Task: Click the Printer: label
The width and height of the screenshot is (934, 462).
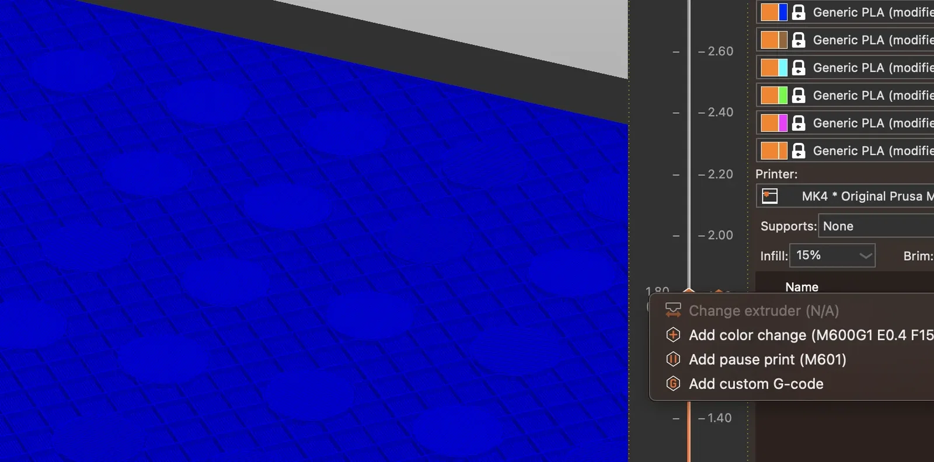Action: point(776,174)
